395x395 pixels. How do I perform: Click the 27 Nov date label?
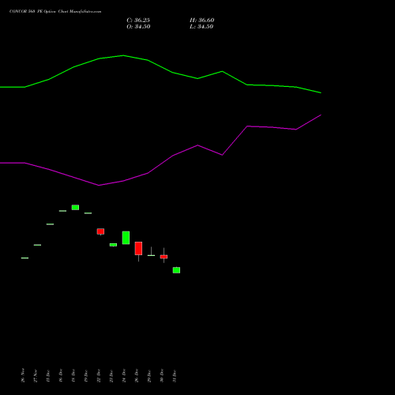click(36, 375)
